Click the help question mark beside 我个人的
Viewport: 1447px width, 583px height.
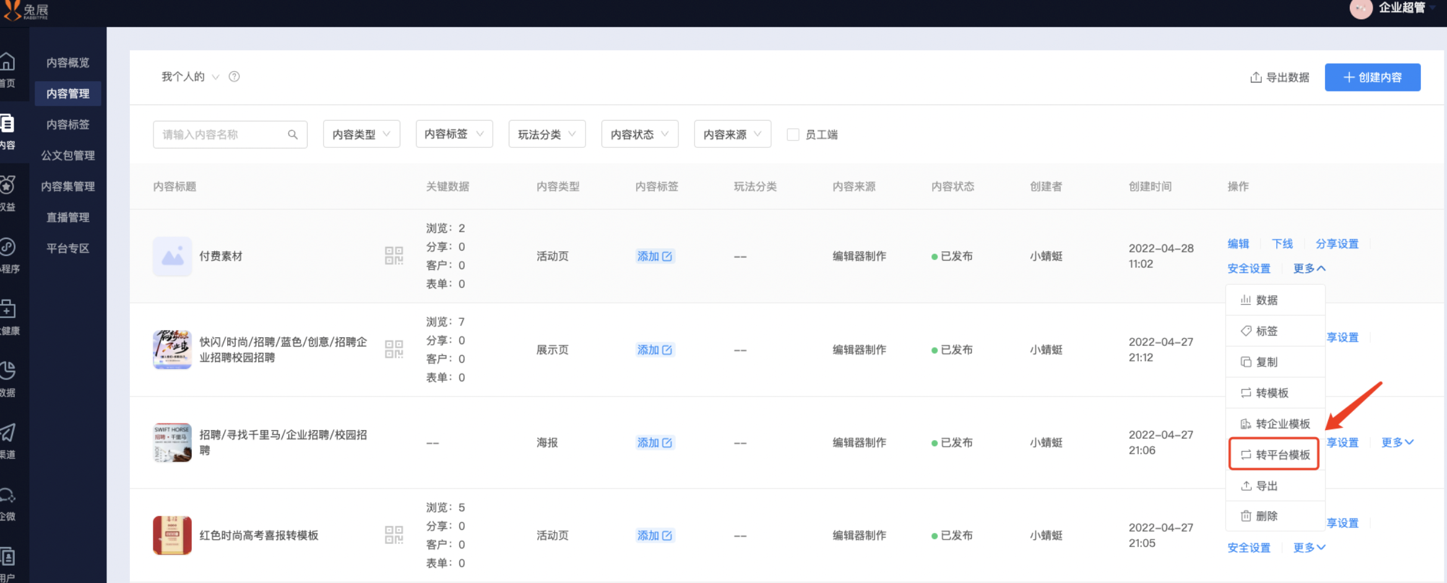tap(234, 77)
